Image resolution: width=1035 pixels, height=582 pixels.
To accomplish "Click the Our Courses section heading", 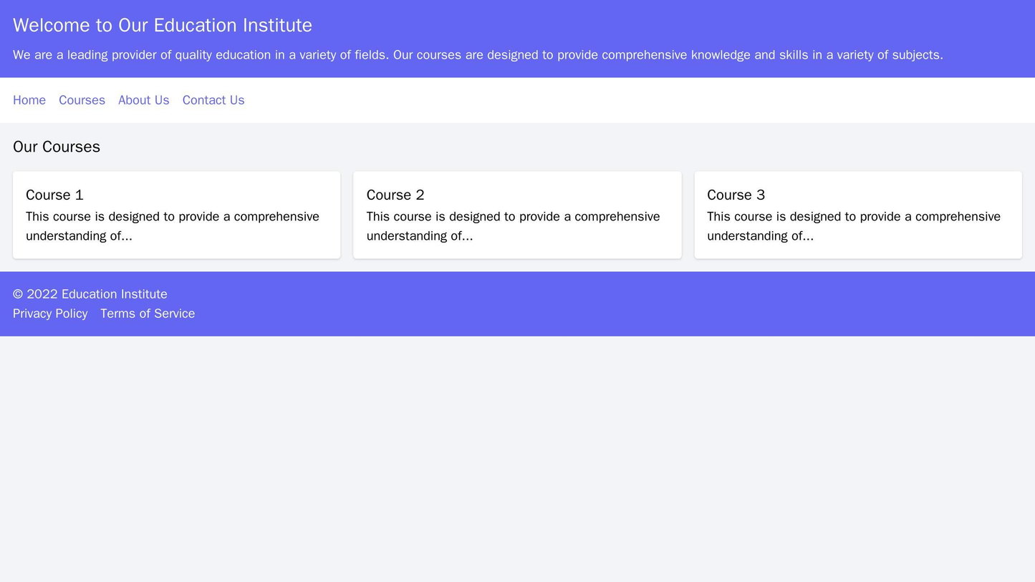I will 57,147.
